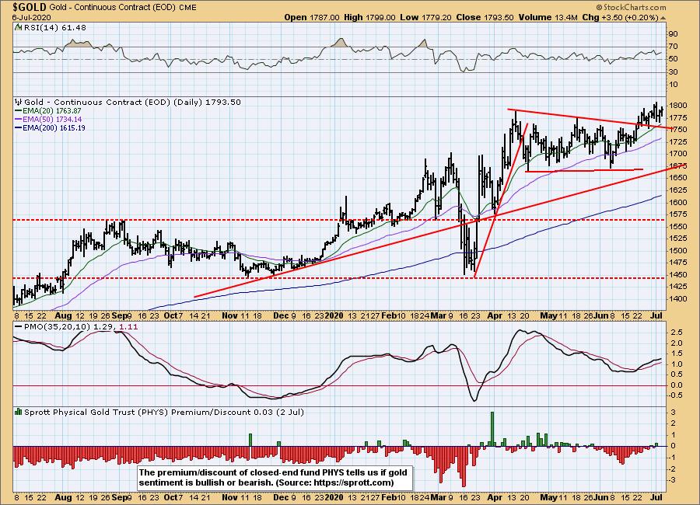700x505 pixels.
Task: Click the Open 1787.00 value
Action: (x=312, y=17)
